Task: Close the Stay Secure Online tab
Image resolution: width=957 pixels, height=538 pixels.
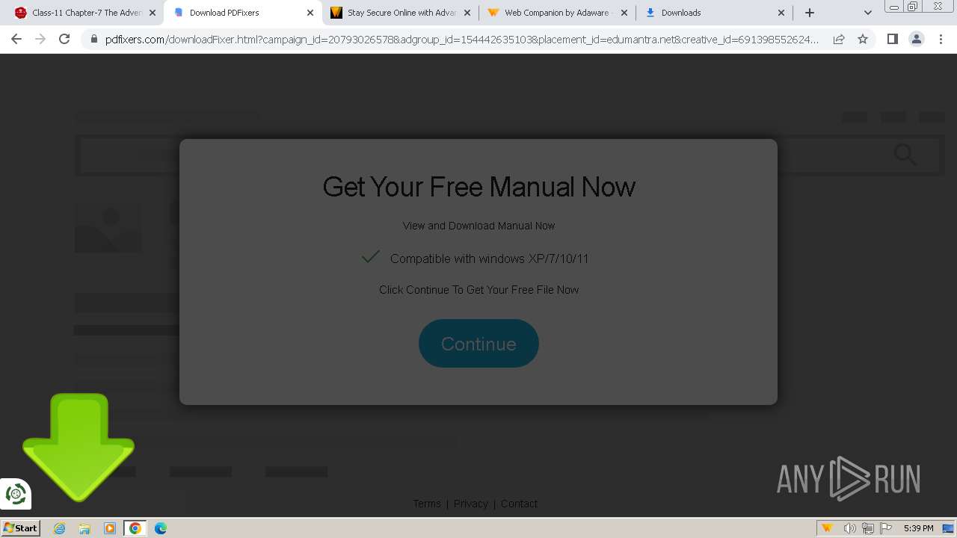Action: (x=467, y=13)
